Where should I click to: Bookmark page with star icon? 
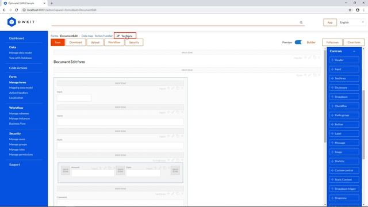tap(350, 10)
